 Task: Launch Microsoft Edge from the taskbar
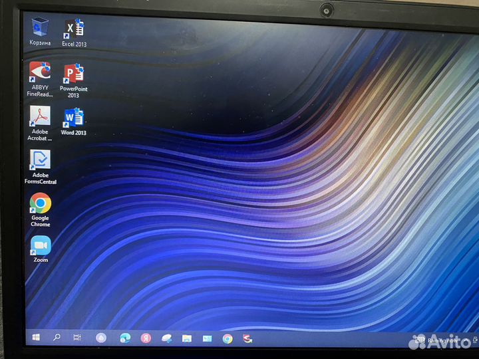click(x=125, y=338)
